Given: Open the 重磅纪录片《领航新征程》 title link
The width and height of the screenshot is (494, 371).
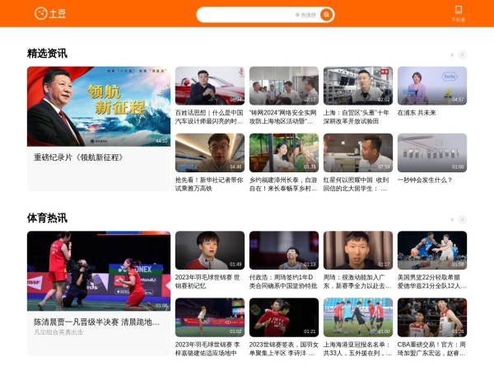Looking at the screenshot, I should (x=78, y=157).
